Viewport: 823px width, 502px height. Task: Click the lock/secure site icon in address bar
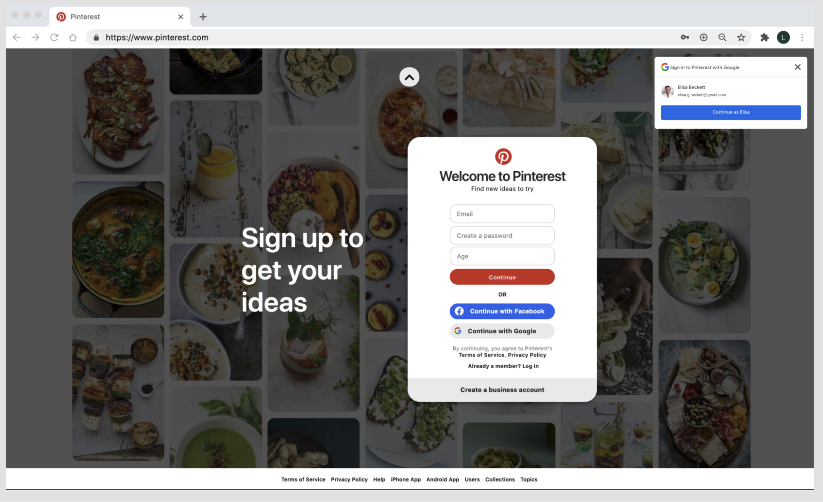pos(95,37)
